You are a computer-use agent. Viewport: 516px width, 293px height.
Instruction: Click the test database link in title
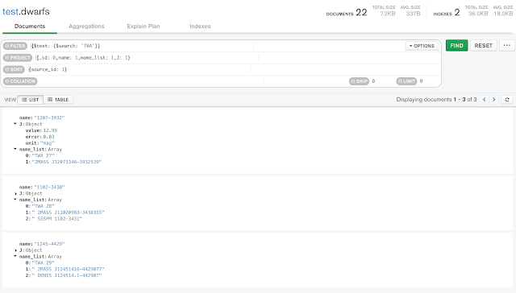(x=10, y=11)
